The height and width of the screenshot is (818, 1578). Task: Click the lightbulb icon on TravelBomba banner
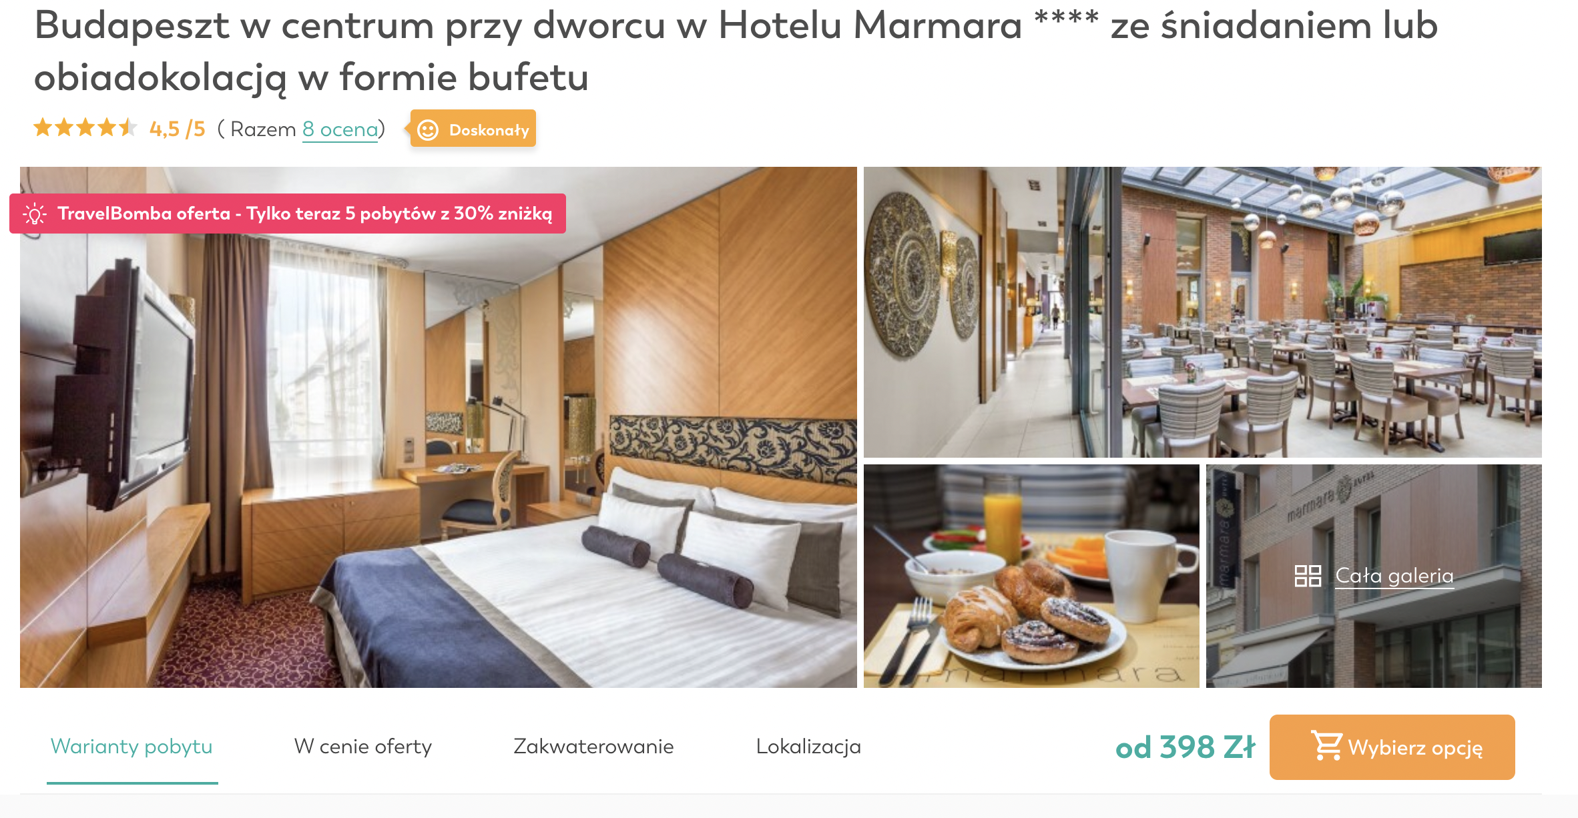(x=35, y=214)
